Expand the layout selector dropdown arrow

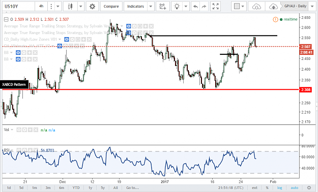(243, 7)
